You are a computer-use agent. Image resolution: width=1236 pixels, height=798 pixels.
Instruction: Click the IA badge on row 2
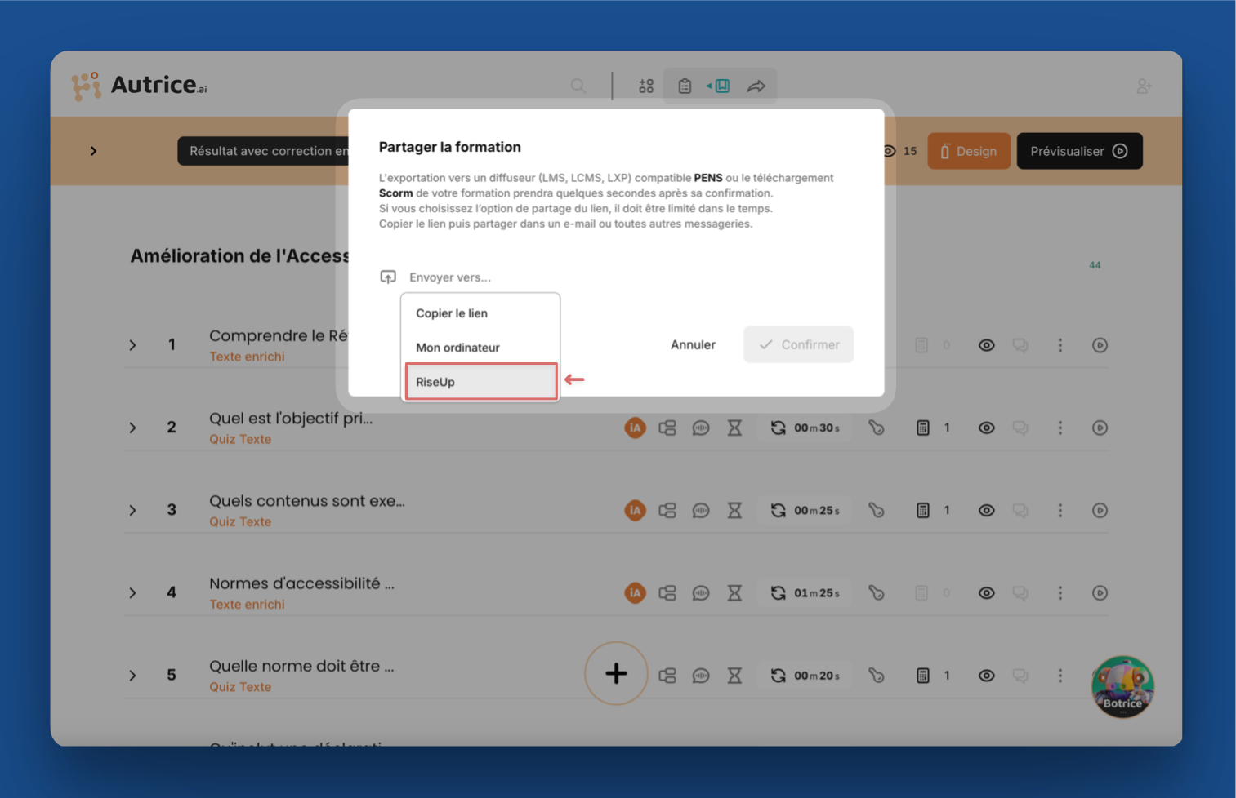click(635, 428)
